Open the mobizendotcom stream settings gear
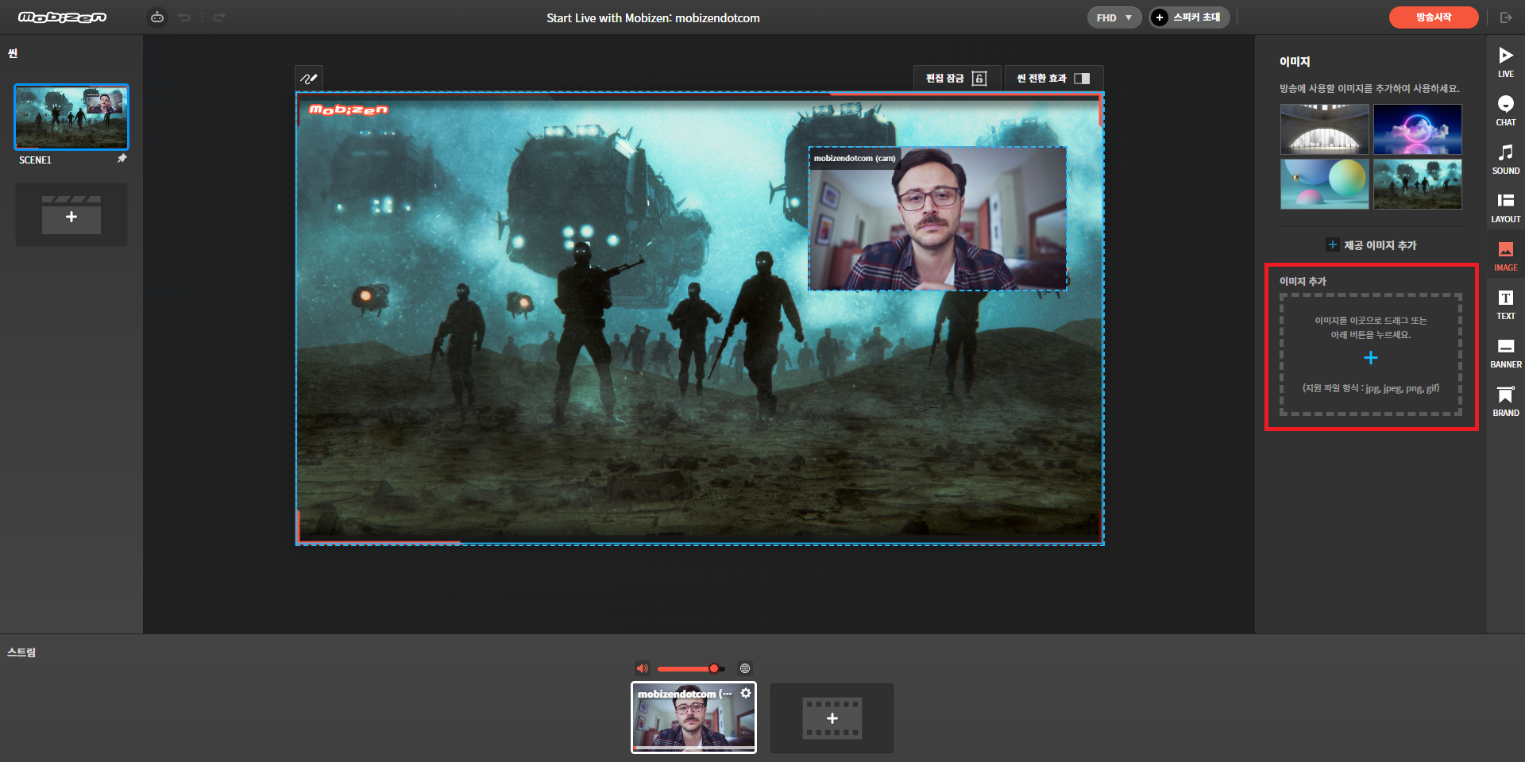 [x=745, y=693]
